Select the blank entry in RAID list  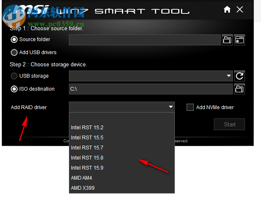point(122,118)
